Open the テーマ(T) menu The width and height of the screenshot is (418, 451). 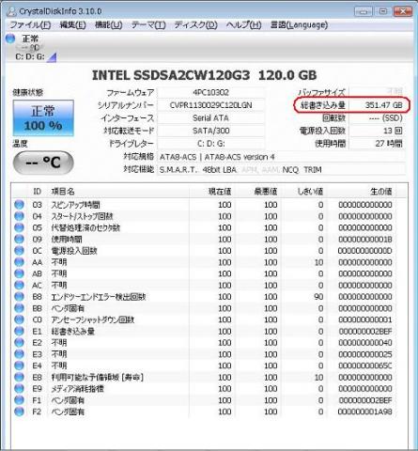[148, 24]
